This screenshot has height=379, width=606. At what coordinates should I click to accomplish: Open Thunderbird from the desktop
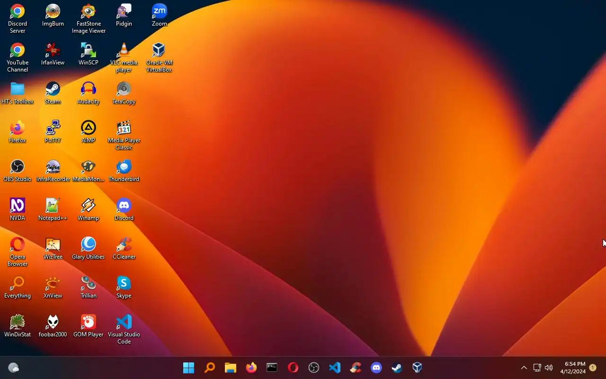(124, 171)
